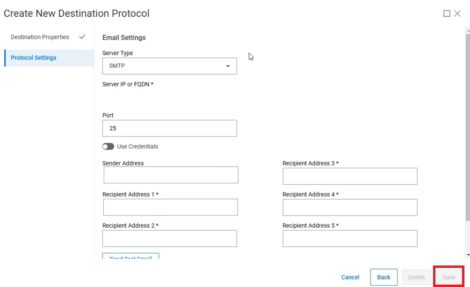This screenshot has width=470, height=287.
Task: Select SMTP from the Server Type combo box
Action: pos(169,66)
